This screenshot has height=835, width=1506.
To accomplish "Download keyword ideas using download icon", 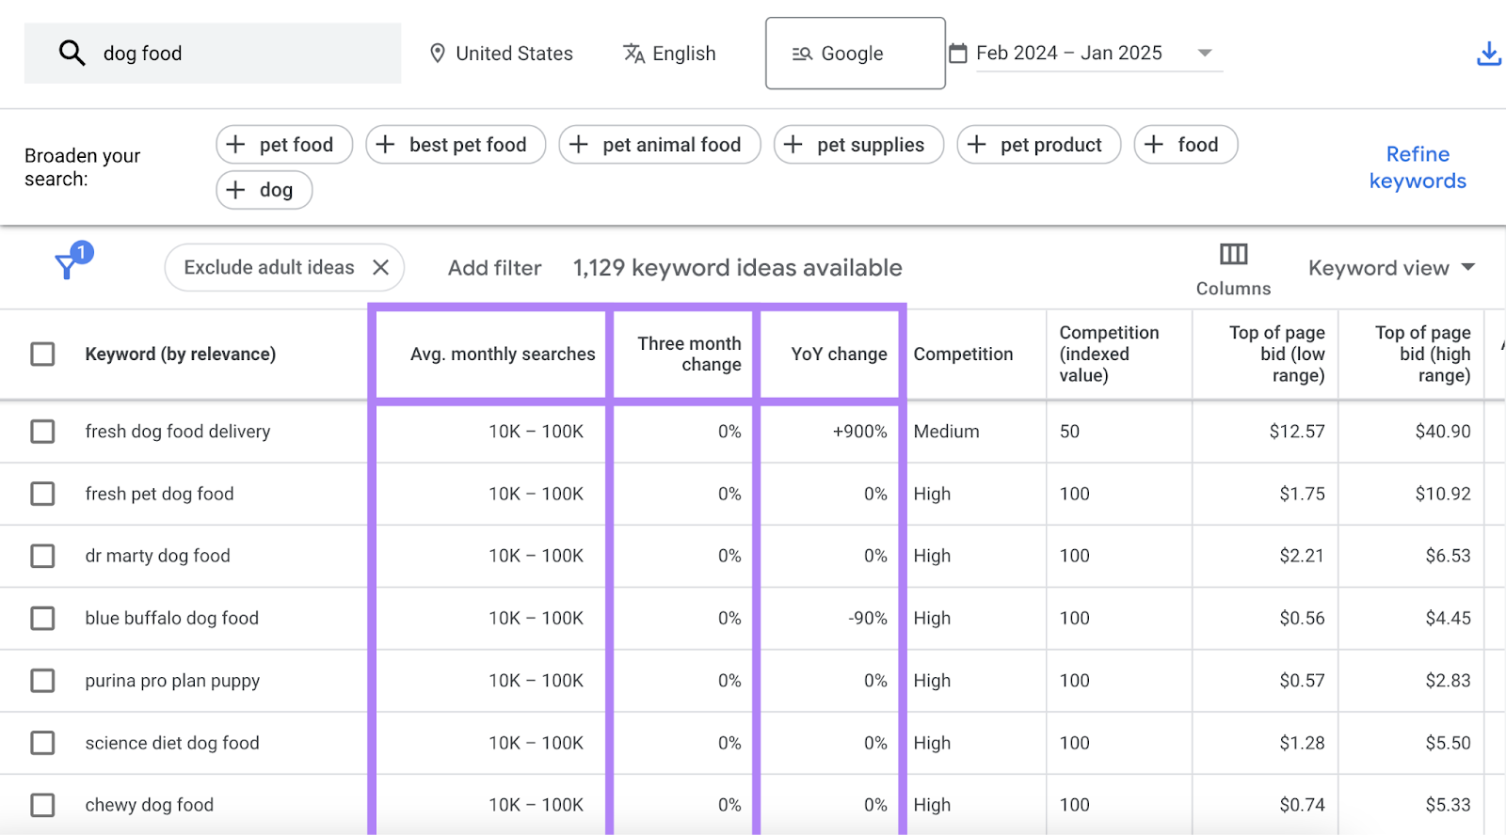I will click(1489, 54).
